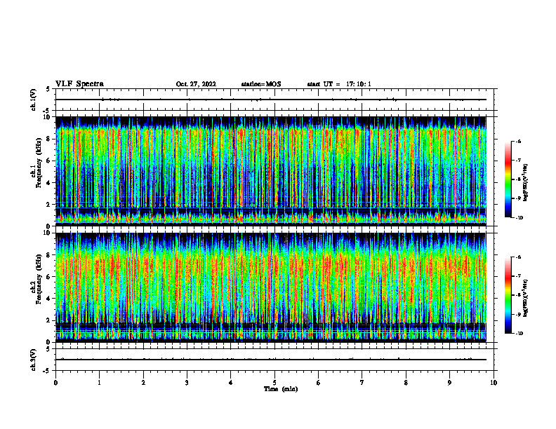Click the log(PSD) title beside ch.1 color bar
Viewport: 556px width, 429px height.
click(526, 182)
